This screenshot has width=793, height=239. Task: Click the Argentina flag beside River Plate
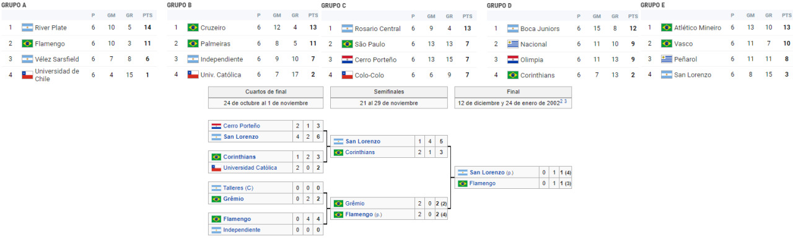(27, 28)
